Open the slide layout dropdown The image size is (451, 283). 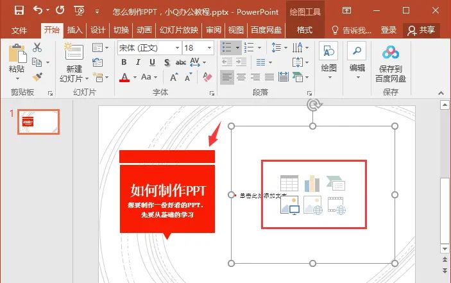pyautogui.click(x=100, y=47)
